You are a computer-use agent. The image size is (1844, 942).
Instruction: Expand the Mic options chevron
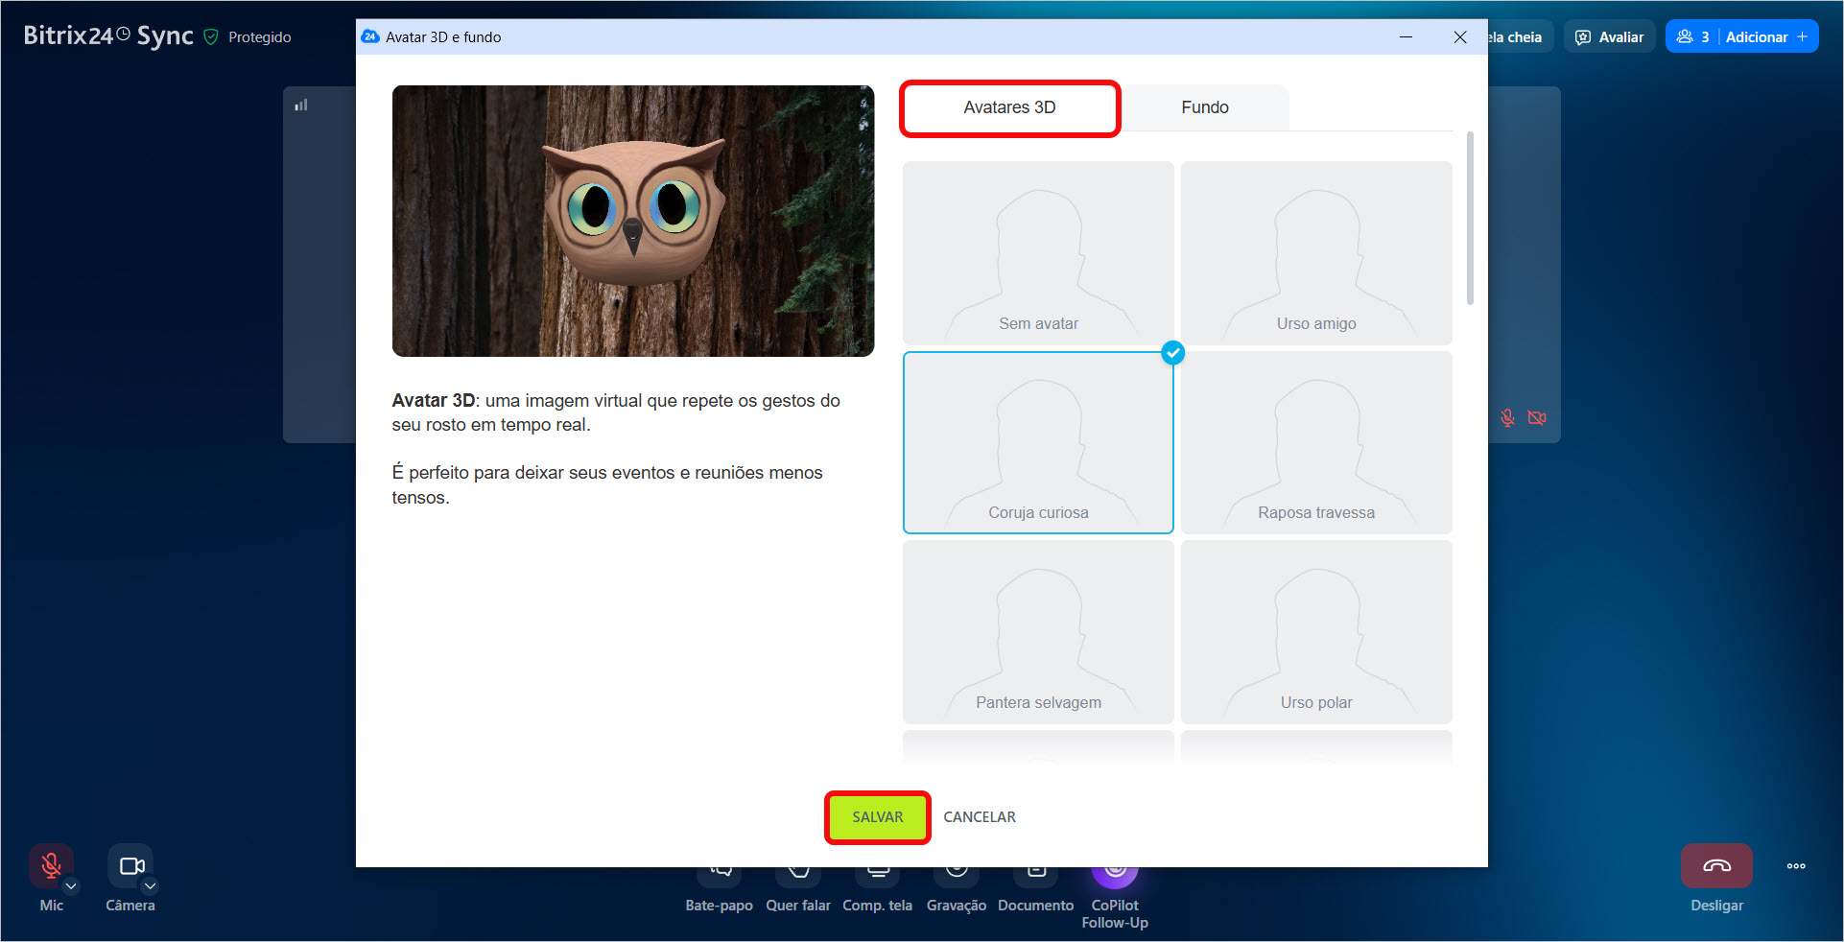71,886
